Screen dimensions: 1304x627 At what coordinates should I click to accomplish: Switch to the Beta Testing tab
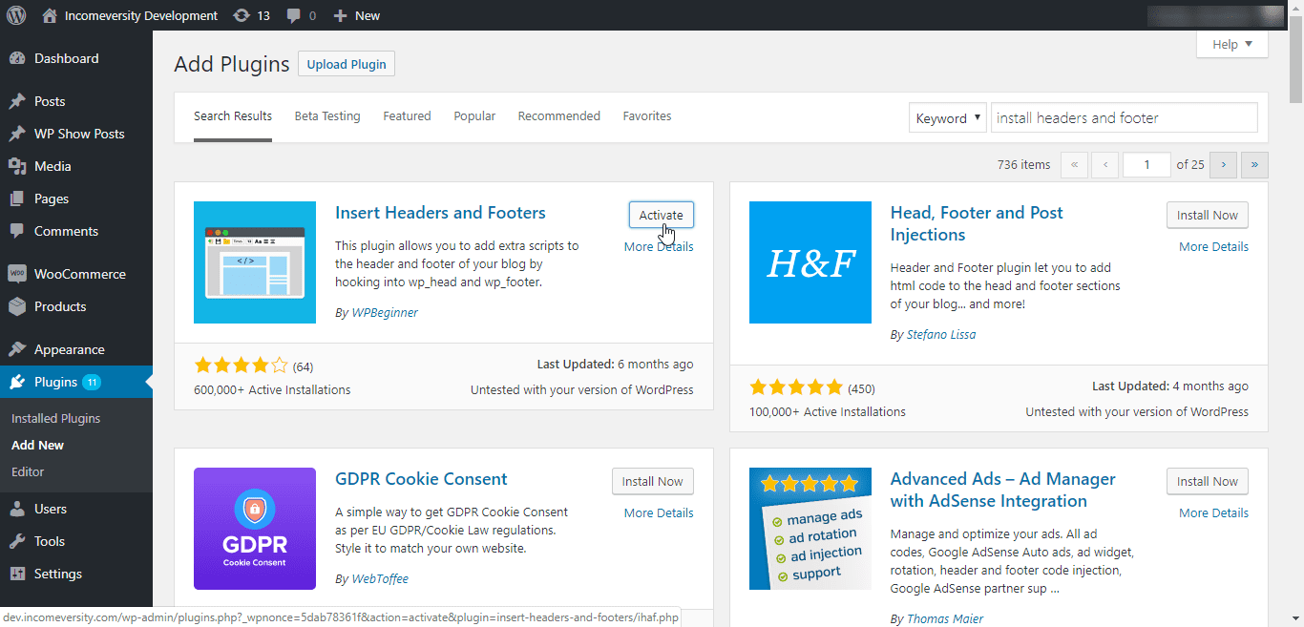[327, 116]
